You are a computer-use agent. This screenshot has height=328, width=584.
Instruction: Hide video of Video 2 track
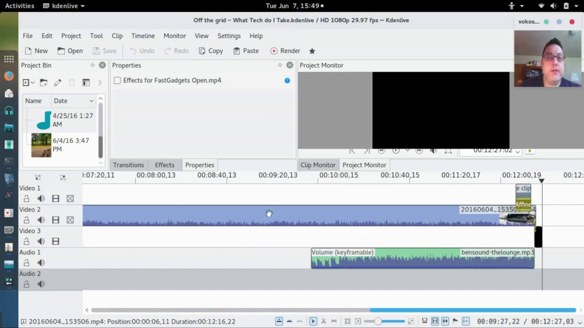pyautogui.click(x=56, y=220)
